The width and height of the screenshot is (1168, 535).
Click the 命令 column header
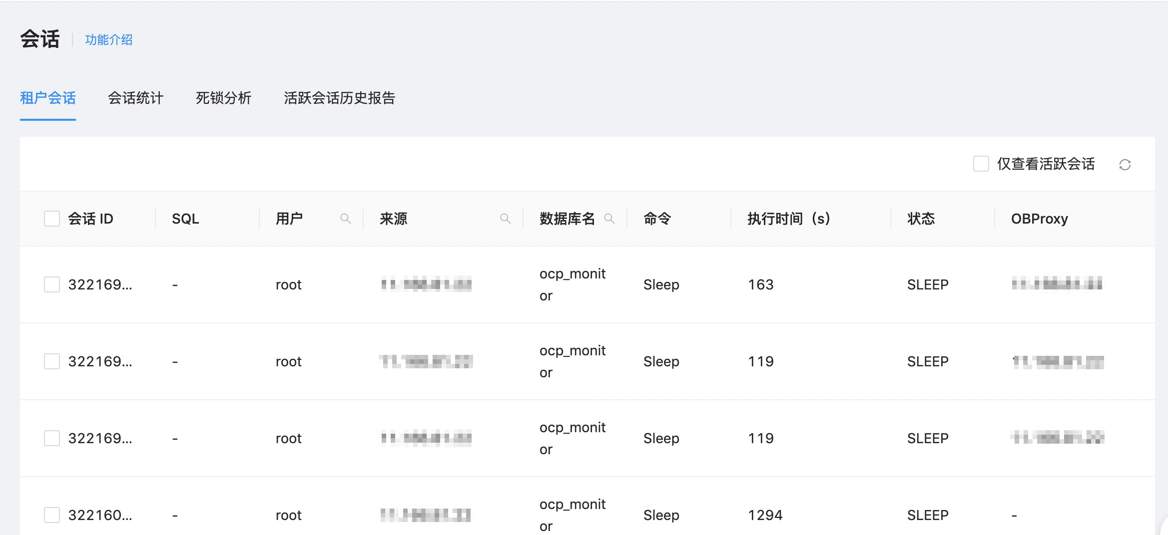(657, 219)
